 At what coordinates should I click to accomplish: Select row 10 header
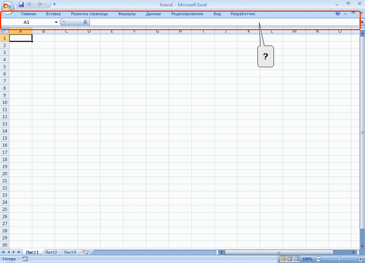5,103
